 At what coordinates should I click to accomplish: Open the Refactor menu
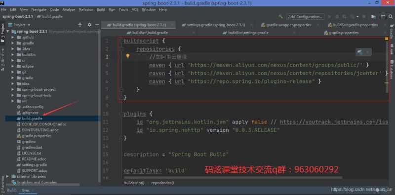pos(86,9)
